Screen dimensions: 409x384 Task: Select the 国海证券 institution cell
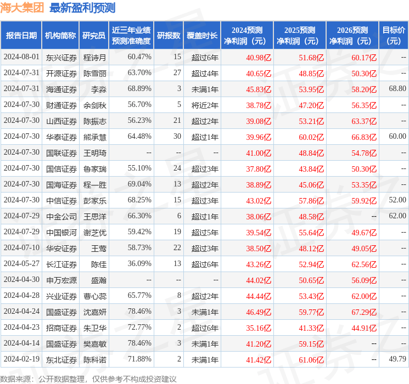pos(61,185)
